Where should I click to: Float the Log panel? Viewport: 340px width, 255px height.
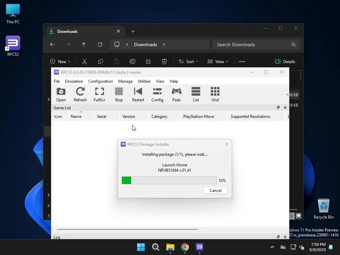278,237
